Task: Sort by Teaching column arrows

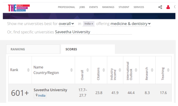Action: pyautogui.click(x=168, y=70)
